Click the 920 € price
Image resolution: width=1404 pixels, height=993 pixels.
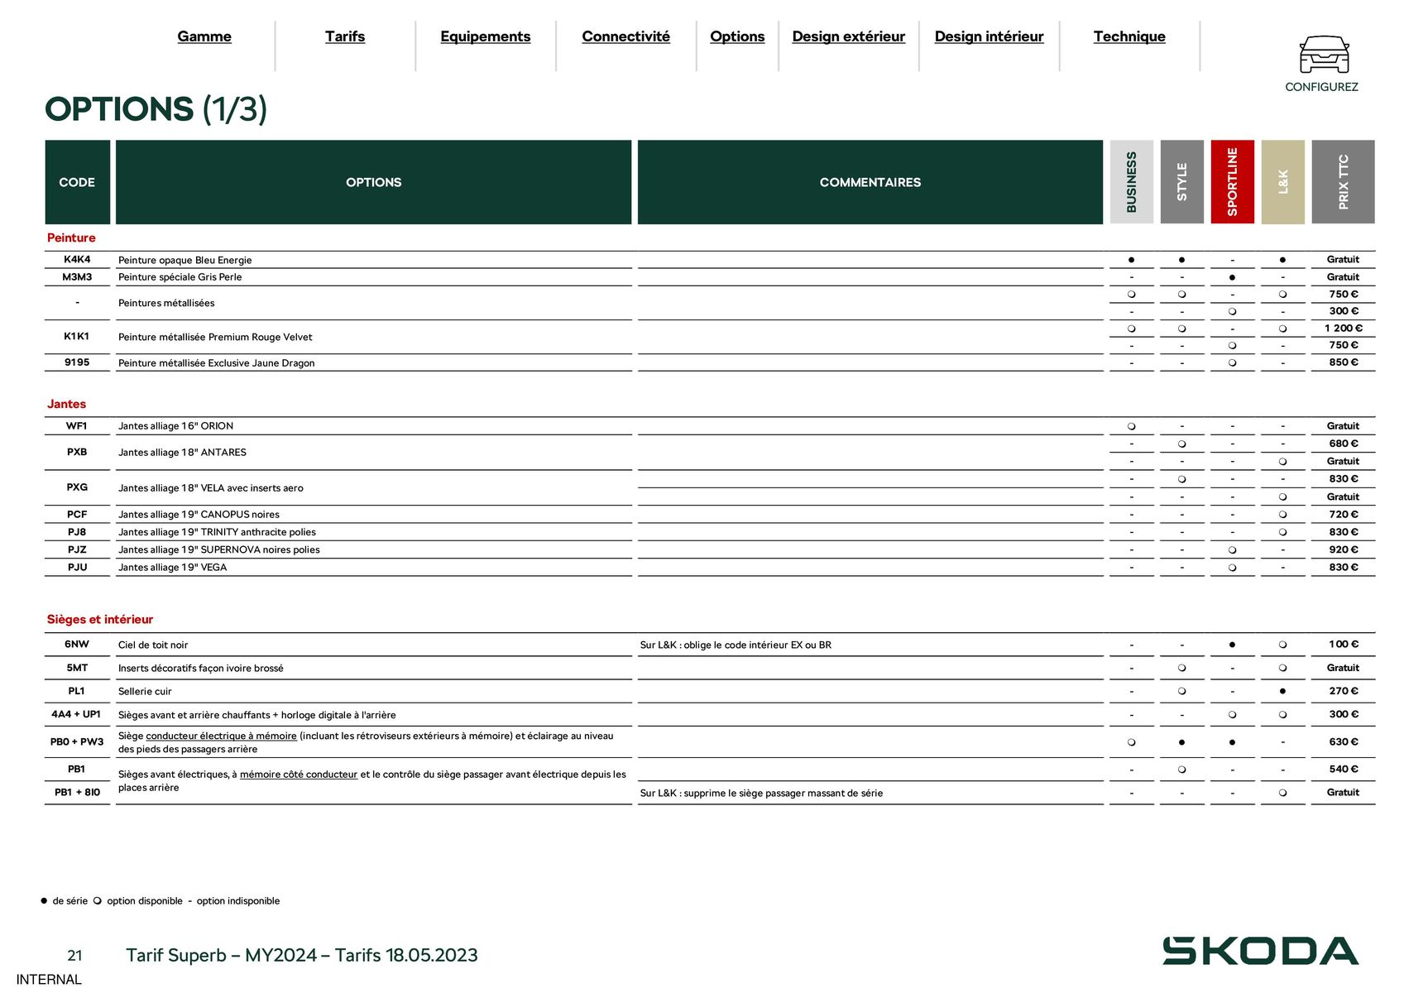pos(1344,549)
